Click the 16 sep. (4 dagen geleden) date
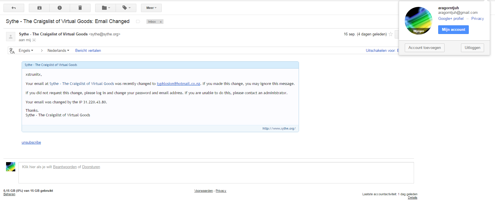Screen dimensions: 495x220 pyautogui.click(x=365, y=34)
